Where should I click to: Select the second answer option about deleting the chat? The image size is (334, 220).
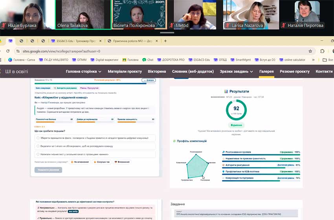pyautogui.click(x=95, y=146)
